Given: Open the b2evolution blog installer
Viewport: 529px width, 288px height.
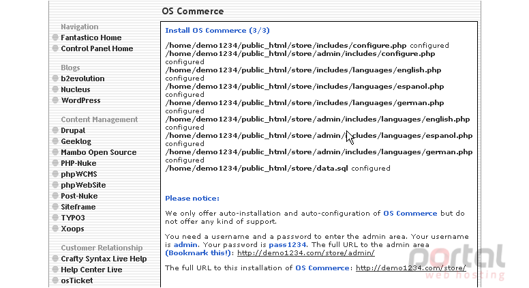Looking at the screenshot, I should point(82,78).
